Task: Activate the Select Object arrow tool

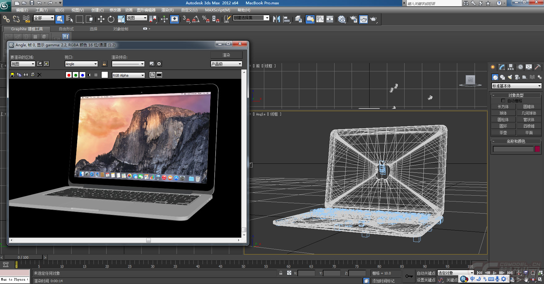Action: [x=60, y=19]
